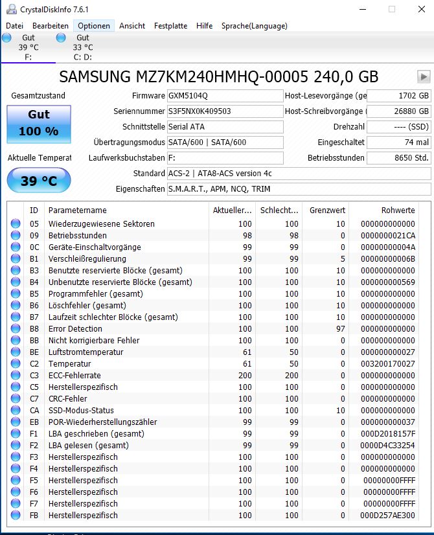This screenshot has width=434, height=535.
Task: Open the Bearbeiten menu
Action: tap(50, 26)
